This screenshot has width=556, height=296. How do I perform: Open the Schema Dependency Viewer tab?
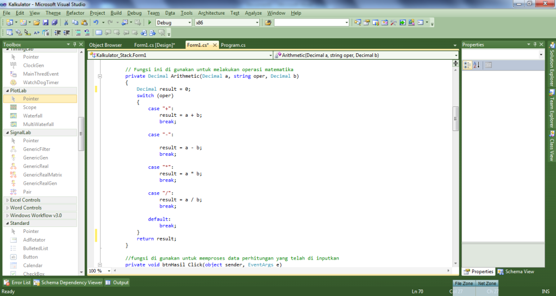click(x=68, y=282)
